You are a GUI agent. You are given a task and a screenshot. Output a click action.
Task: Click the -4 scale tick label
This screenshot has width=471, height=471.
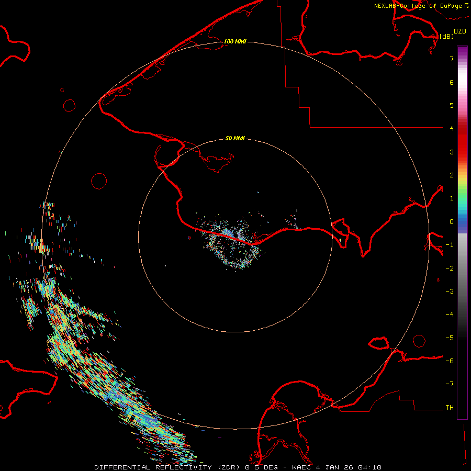[x=450, y=315]
